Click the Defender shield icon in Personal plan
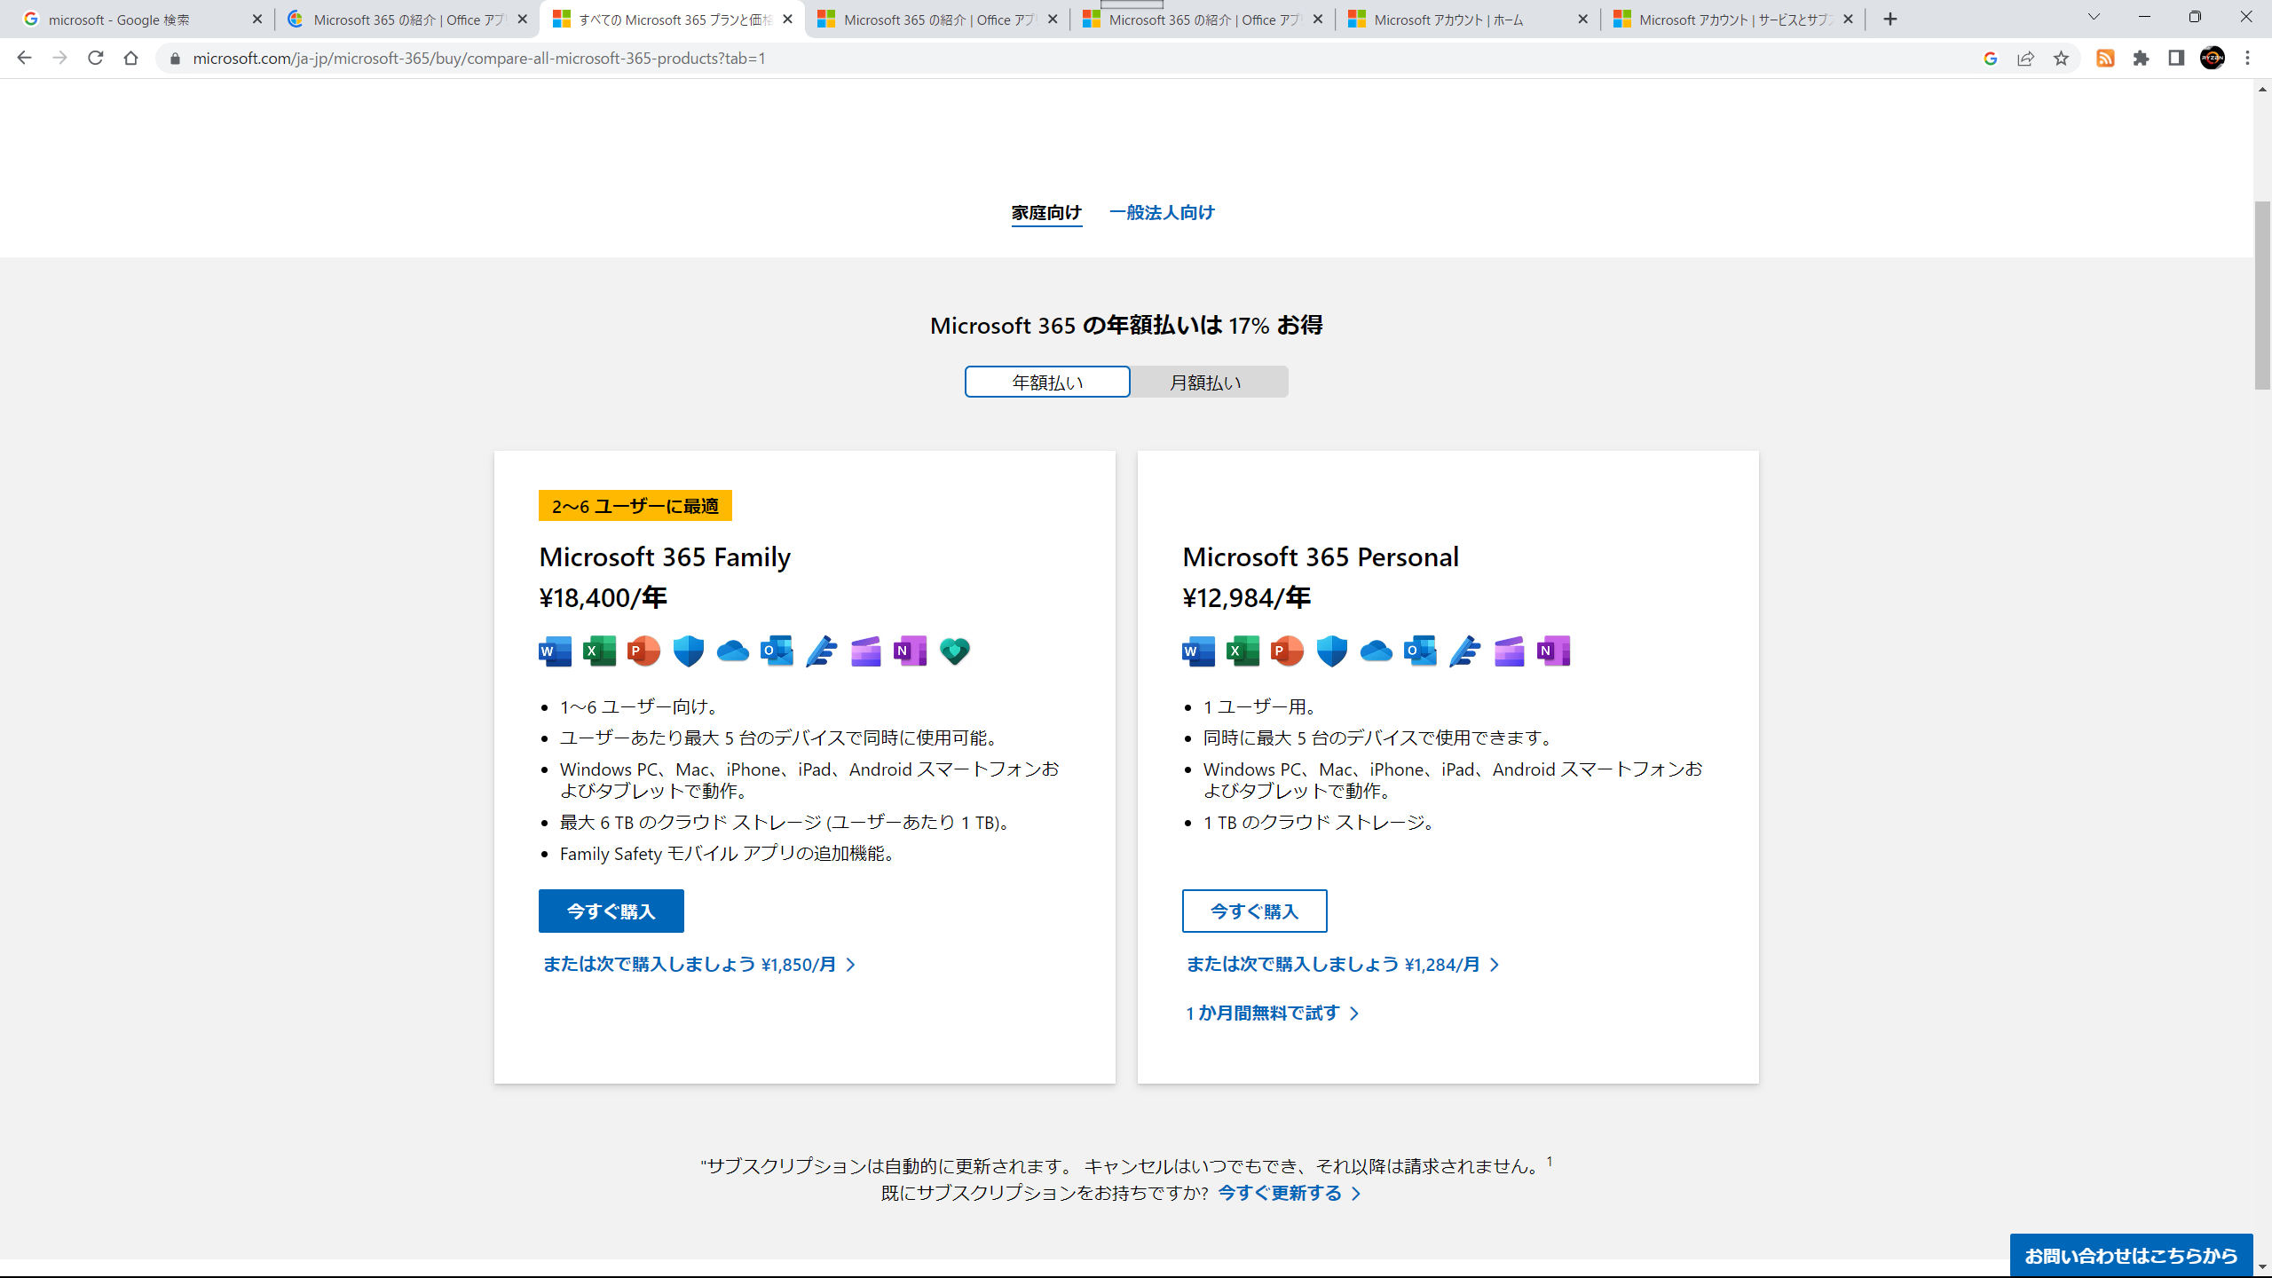The height and width of the screenshot is (1278, 2272). (1332, 651)
